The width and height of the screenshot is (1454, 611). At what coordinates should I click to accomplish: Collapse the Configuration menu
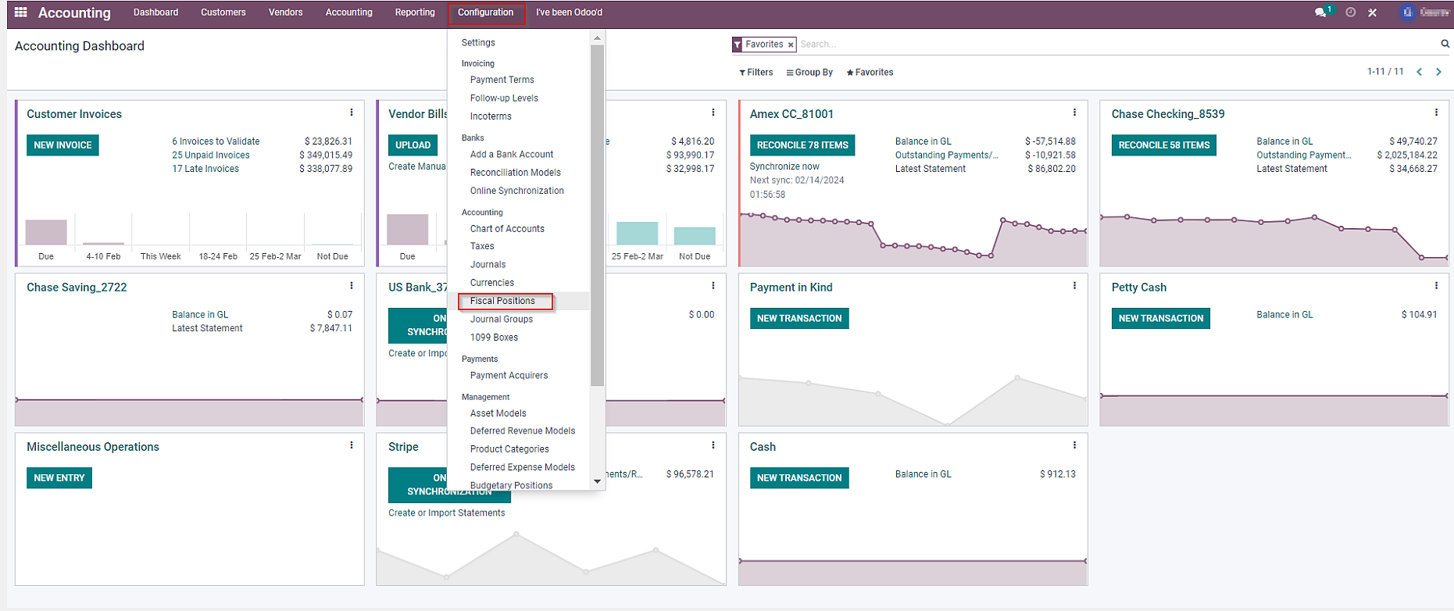(486, 13)
